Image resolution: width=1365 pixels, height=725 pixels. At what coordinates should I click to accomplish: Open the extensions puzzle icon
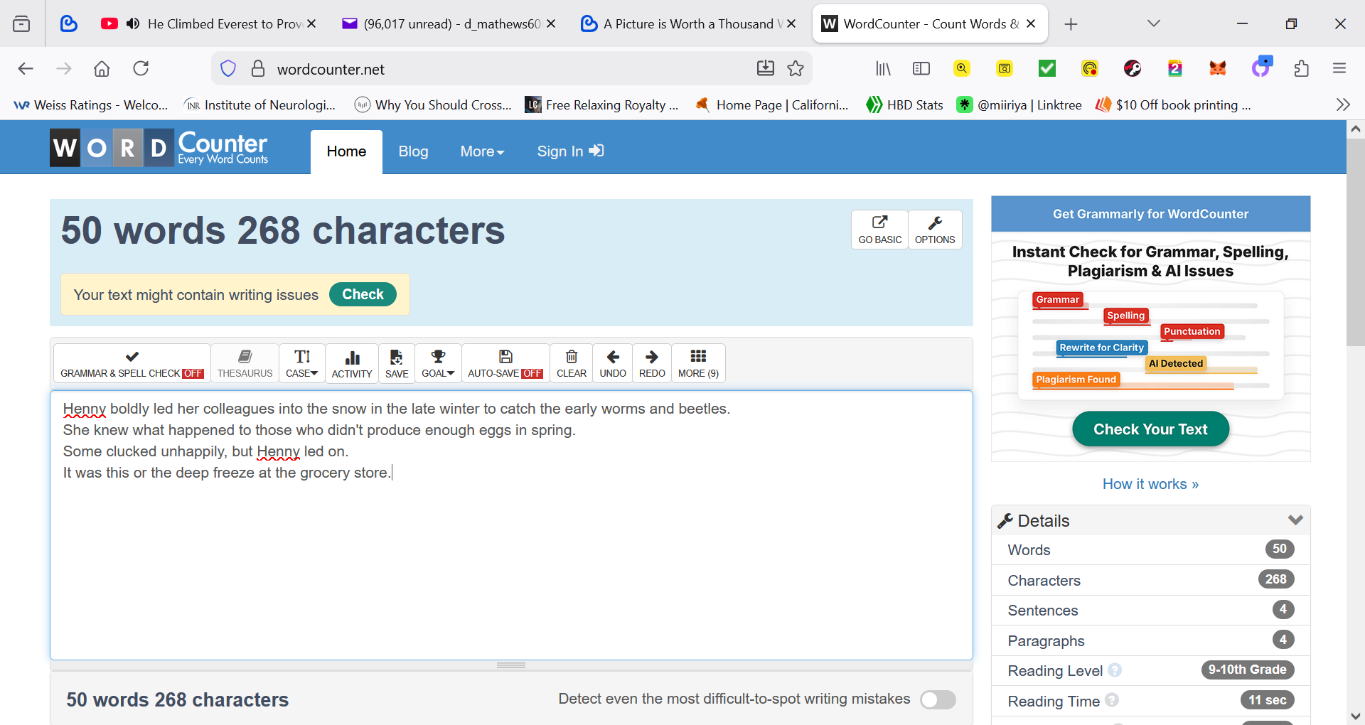pos(1301,68)
